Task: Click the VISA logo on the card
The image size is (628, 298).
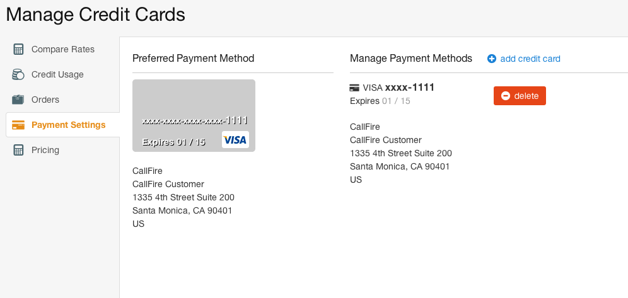Action: [x=236, y=140]
